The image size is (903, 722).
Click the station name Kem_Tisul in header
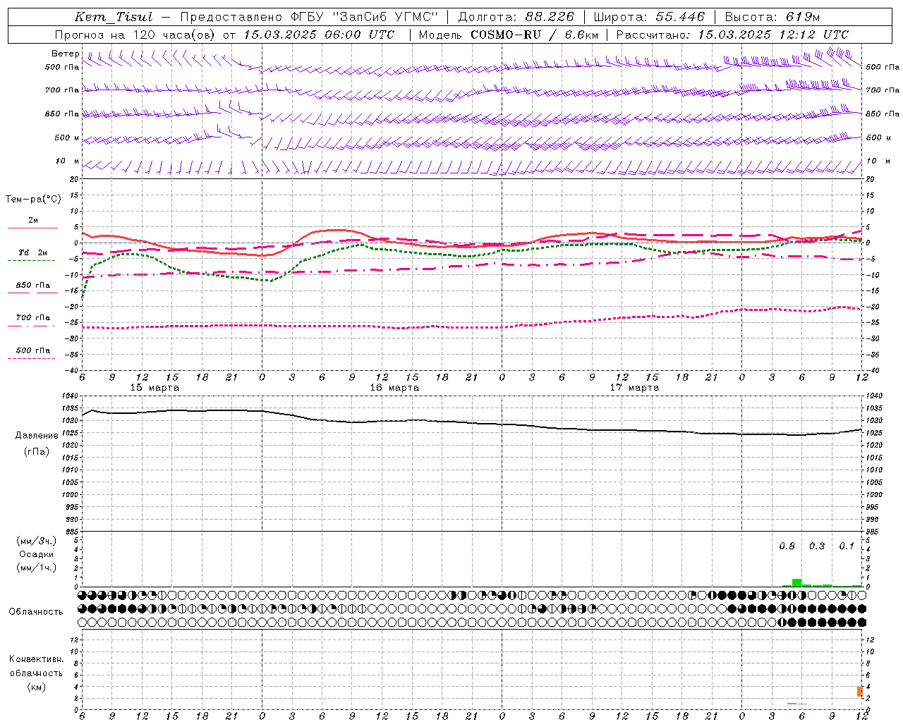point(114,17)
